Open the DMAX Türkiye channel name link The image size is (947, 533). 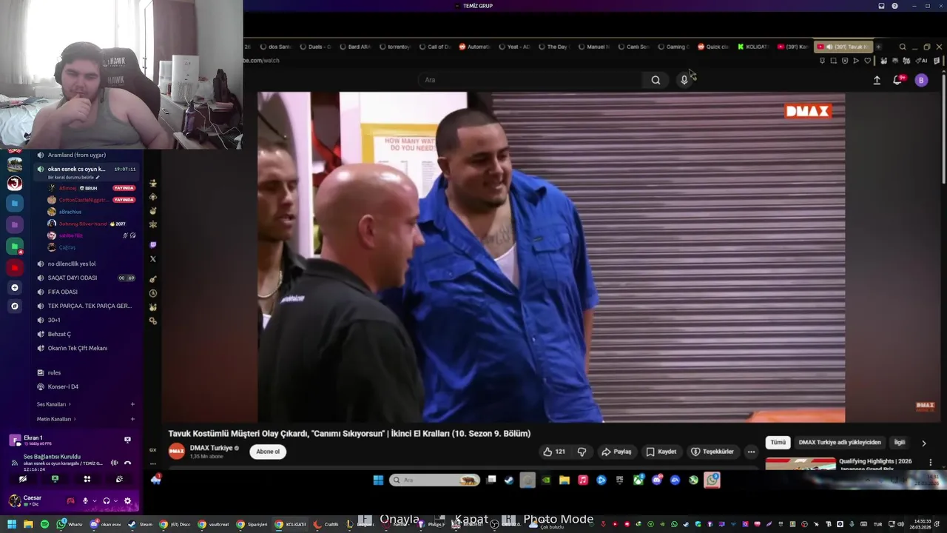coord(211,448)
